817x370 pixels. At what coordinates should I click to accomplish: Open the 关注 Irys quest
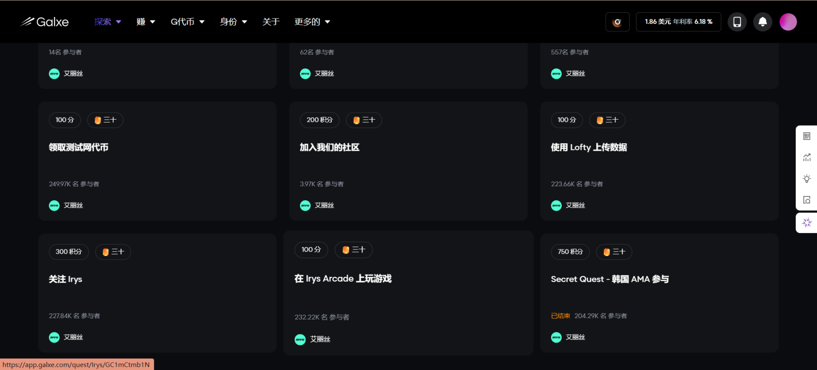pyautogui.click(x=65, y=279)
